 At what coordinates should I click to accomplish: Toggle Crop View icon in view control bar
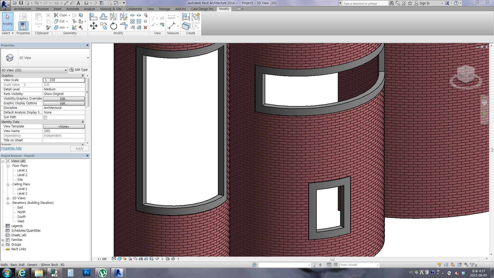pos(141,259)
